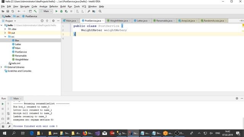
Task: Expand the .idea folder
Action: tap(5, 29)
